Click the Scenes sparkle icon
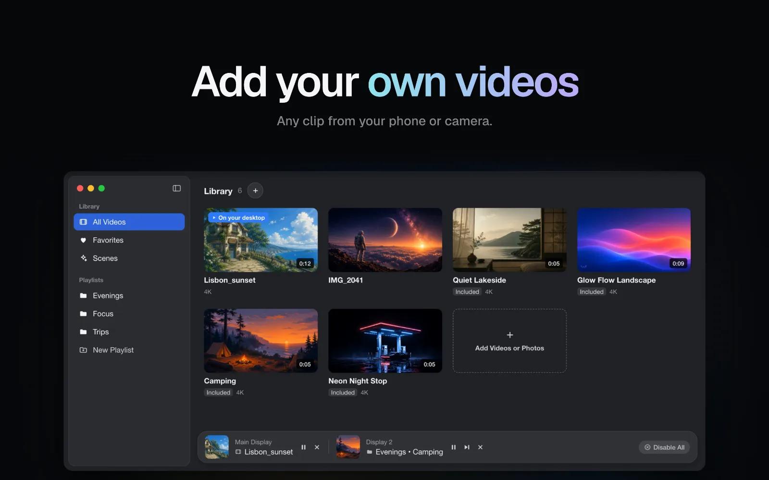The height and width of the screenshot is (480, 769). 83,258
